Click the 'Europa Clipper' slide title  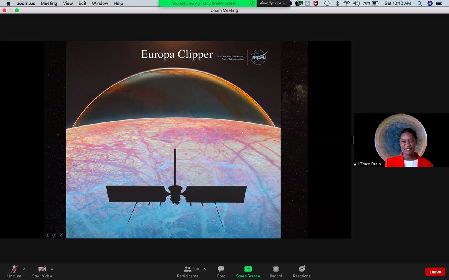[177, 55]
